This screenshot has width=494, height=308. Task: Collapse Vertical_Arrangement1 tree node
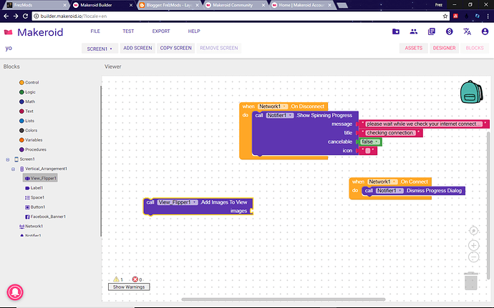click(x=13, y=169)
